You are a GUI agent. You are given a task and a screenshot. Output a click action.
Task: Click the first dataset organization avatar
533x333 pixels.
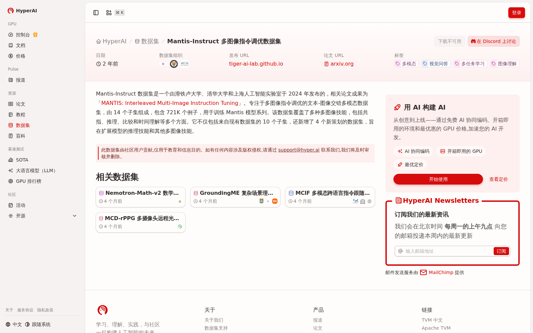[x=163, y=64]
